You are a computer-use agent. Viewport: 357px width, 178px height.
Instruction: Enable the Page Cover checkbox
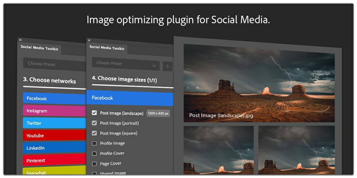coord(94,164)
